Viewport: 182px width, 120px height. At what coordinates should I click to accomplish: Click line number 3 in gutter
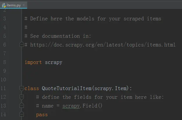5,19
